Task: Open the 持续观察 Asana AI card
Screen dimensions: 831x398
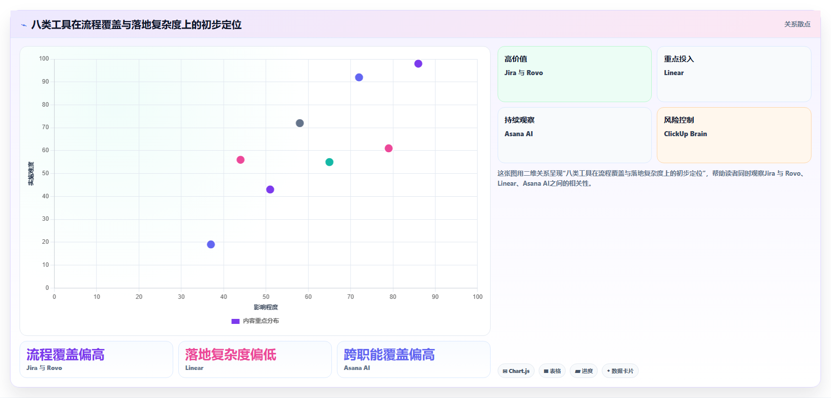Action: click(x=574, y=135)
